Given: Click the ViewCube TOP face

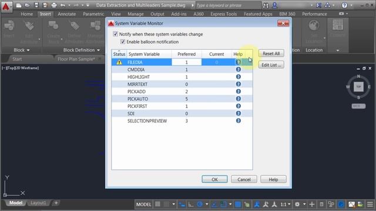Looking at the screenshot, I should click(x=358, y=87).
